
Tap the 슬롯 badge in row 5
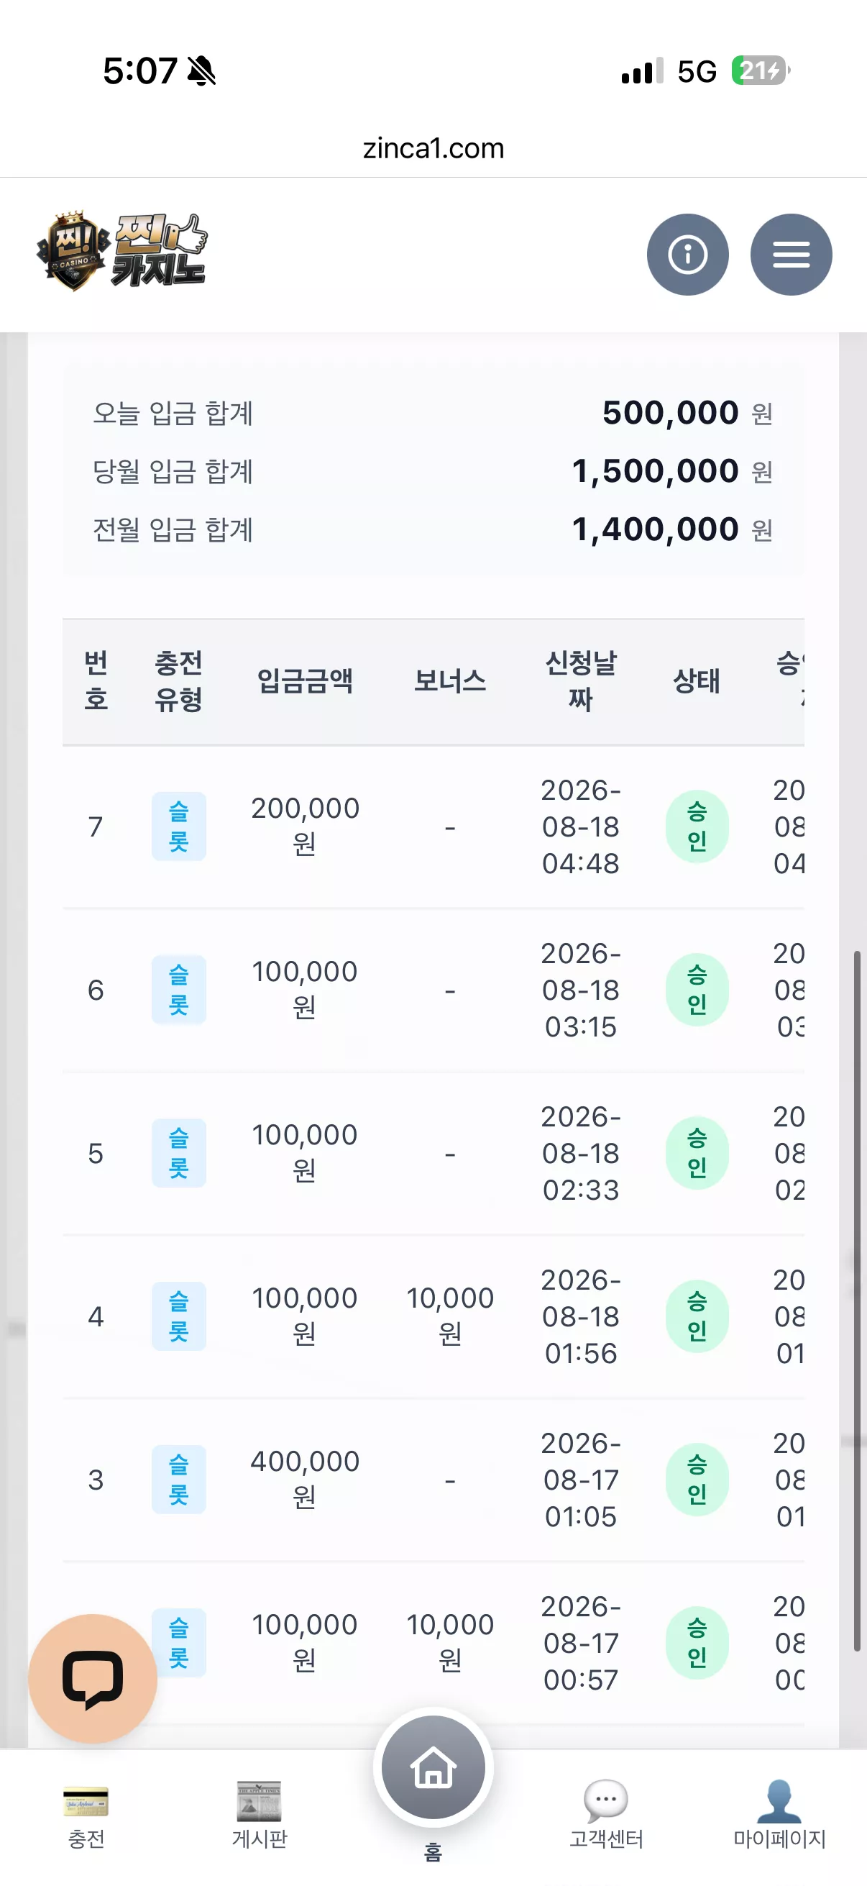[x=178, y=1153]
